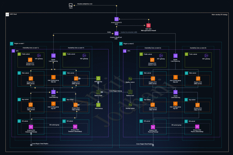Click the Amazon RDS Replica(Primary) icon
The height and width of the screenshot is (155, 233).
click(153, 127)
